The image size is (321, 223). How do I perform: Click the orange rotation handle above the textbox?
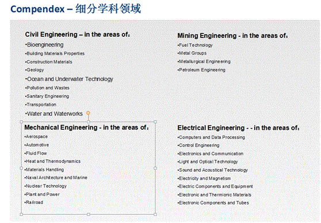[88, 113]
